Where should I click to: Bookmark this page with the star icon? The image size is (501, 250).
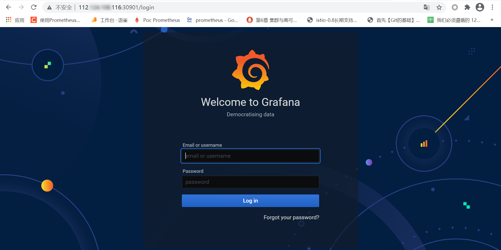tap(439, 7)
